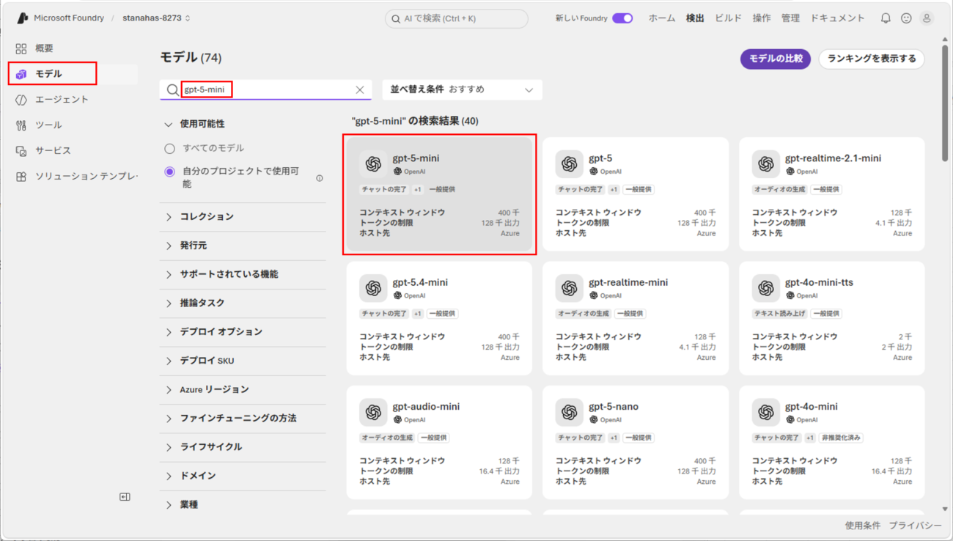953x541 pixels.
Task: Expand the コレクション filter
Action: pyautogui.click(x=243, y=217)
